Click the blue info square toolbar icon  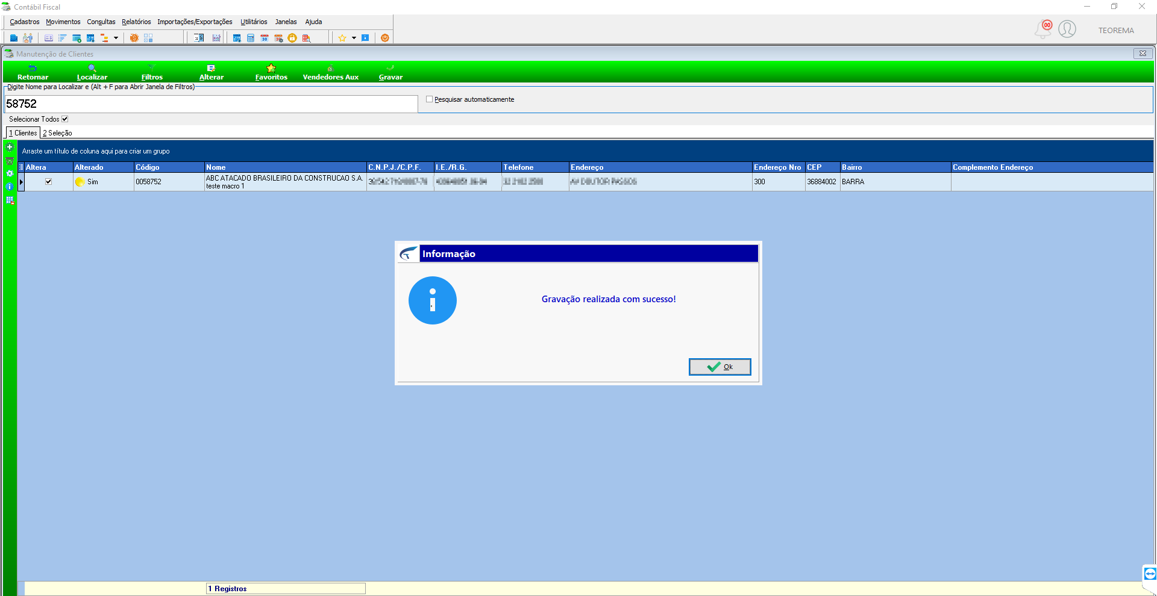tap(365, 38)
